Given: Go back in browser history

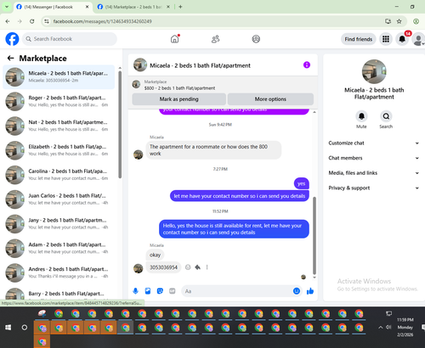Looking at the screenshot, I should click(x=8, y=21).
